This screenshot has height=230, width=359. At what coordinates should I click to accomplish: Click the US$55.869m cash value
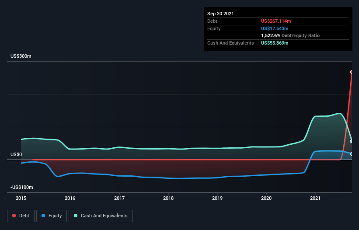(275, 43)
